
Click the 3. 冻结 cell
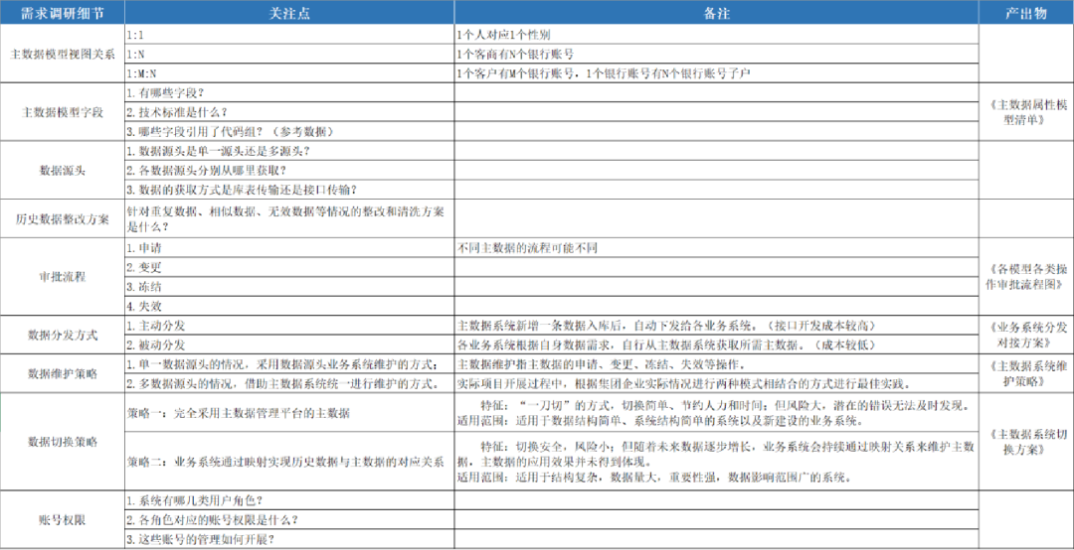pos(288,287)
